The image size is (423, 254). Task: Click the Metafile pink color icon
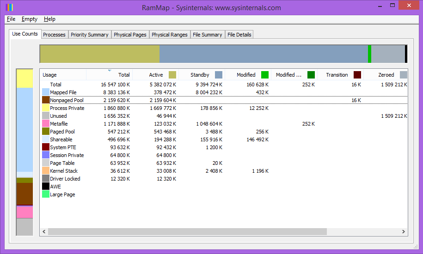coord(46,124)
